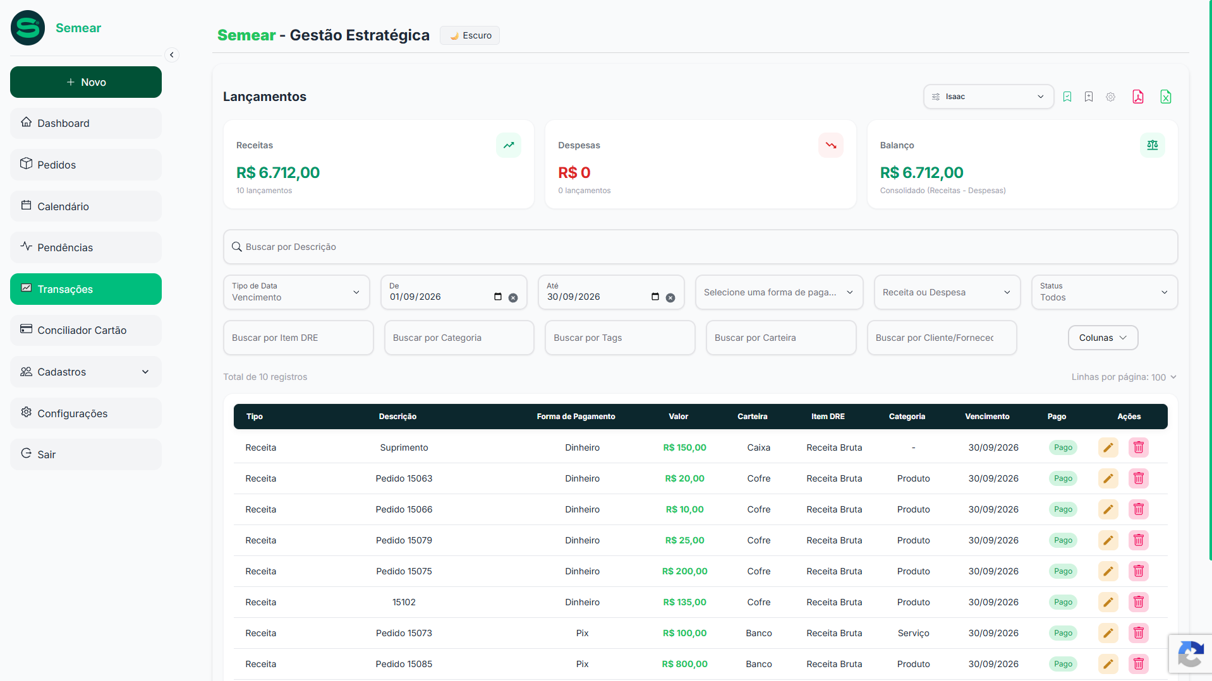Screen dimensions: 1212x681
Task: Open Pedidos in the sidebar
Action: click(86, 165)
